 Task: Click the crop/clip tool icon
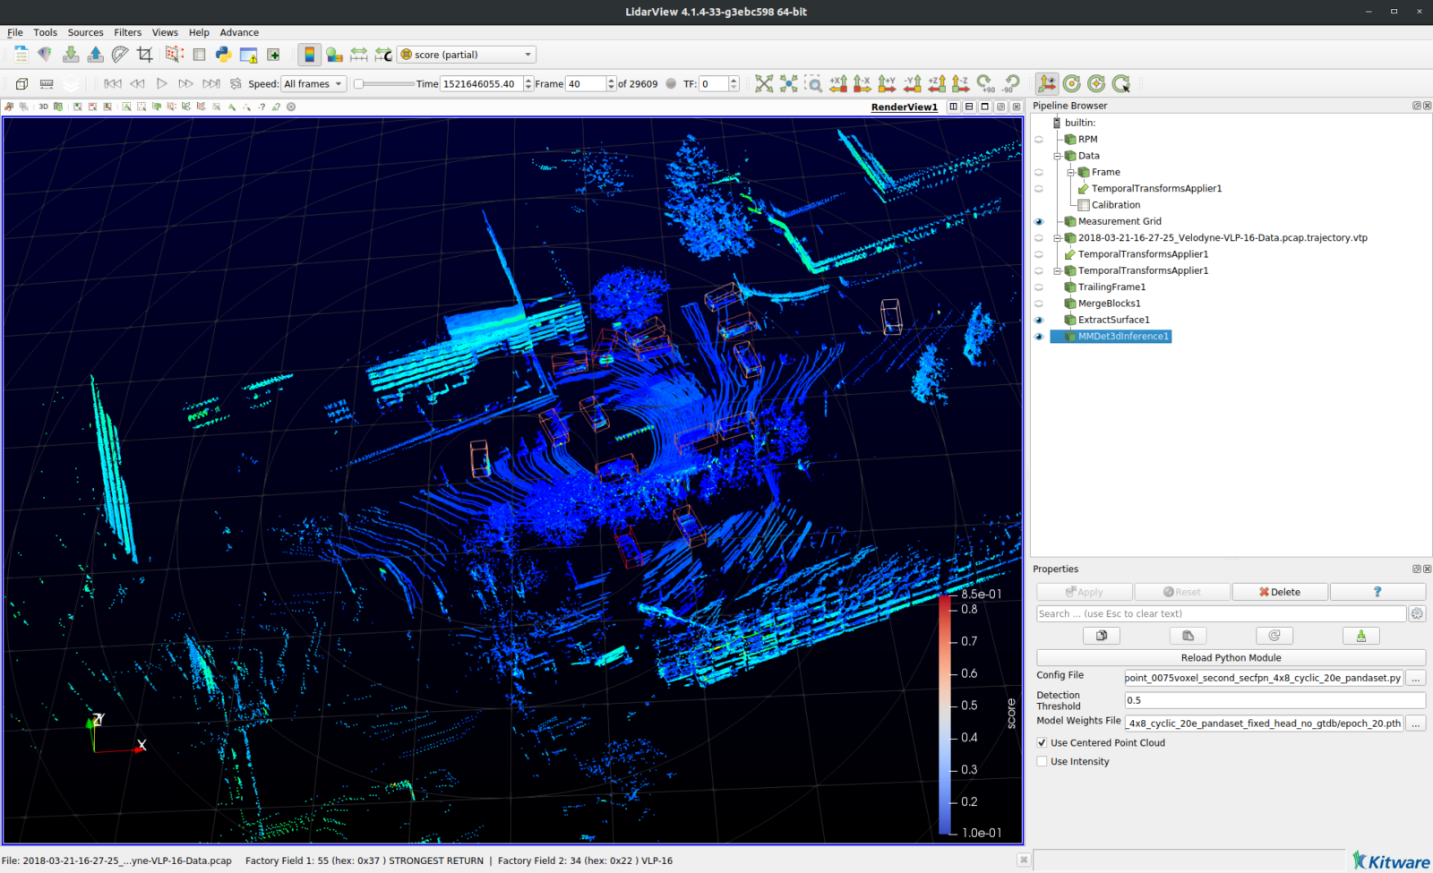[x=145, y=55]
